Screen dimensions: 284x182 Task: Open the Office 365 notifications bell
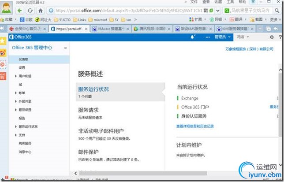coord(192,37)
